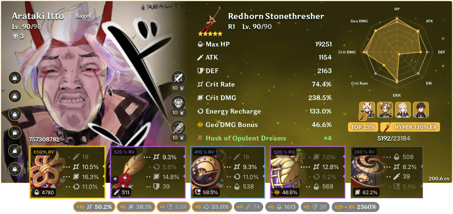Click the Gorou team member portrait

(x=385, y=110)
